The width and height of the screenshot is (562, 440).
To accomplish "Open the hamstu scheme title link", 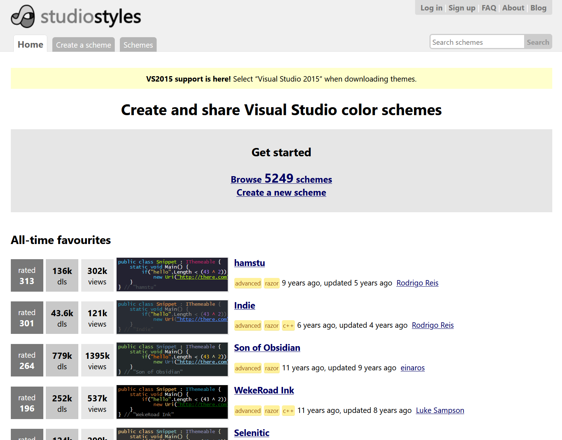I will (x=249, y=263).
